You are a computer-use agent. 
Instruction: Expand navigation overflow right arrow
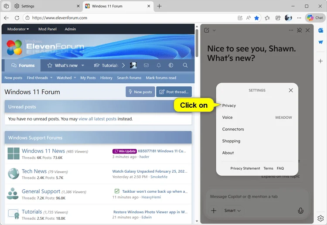point(123,65)
